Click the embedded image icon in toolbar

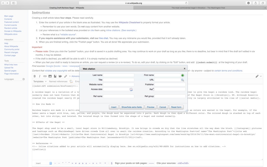(x=50, y=76)
